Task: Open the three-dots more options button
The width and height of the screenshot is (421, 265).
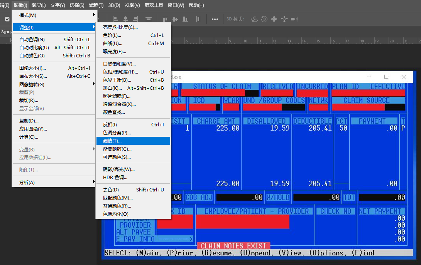Action: 215,19
